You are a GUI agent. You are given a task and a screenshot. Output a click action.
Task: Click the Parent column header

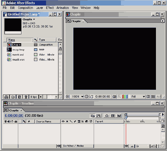tap(109, 121)
